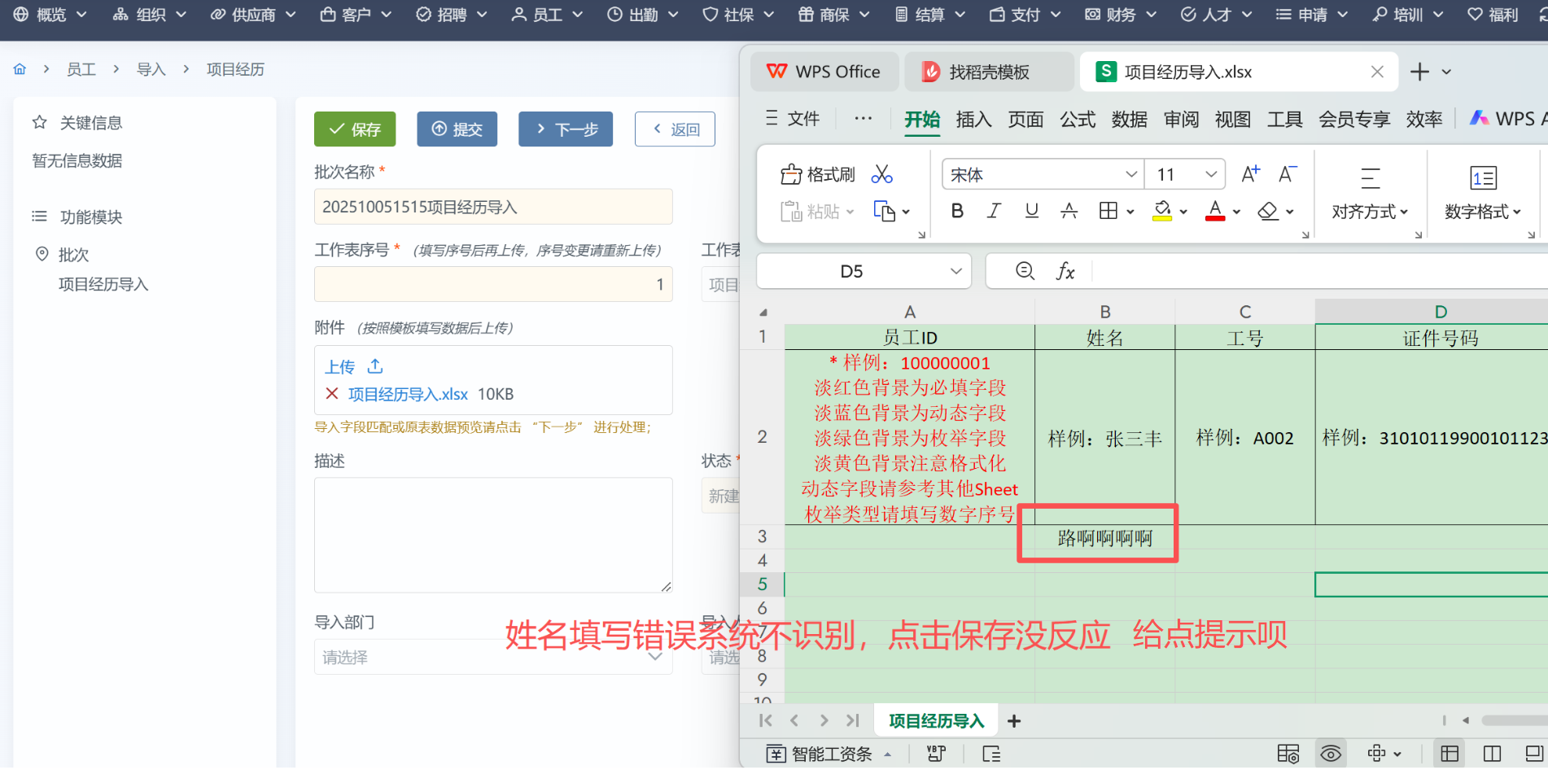Remove the 项目经历导入.xlsx attachment

tap(331, 394)
